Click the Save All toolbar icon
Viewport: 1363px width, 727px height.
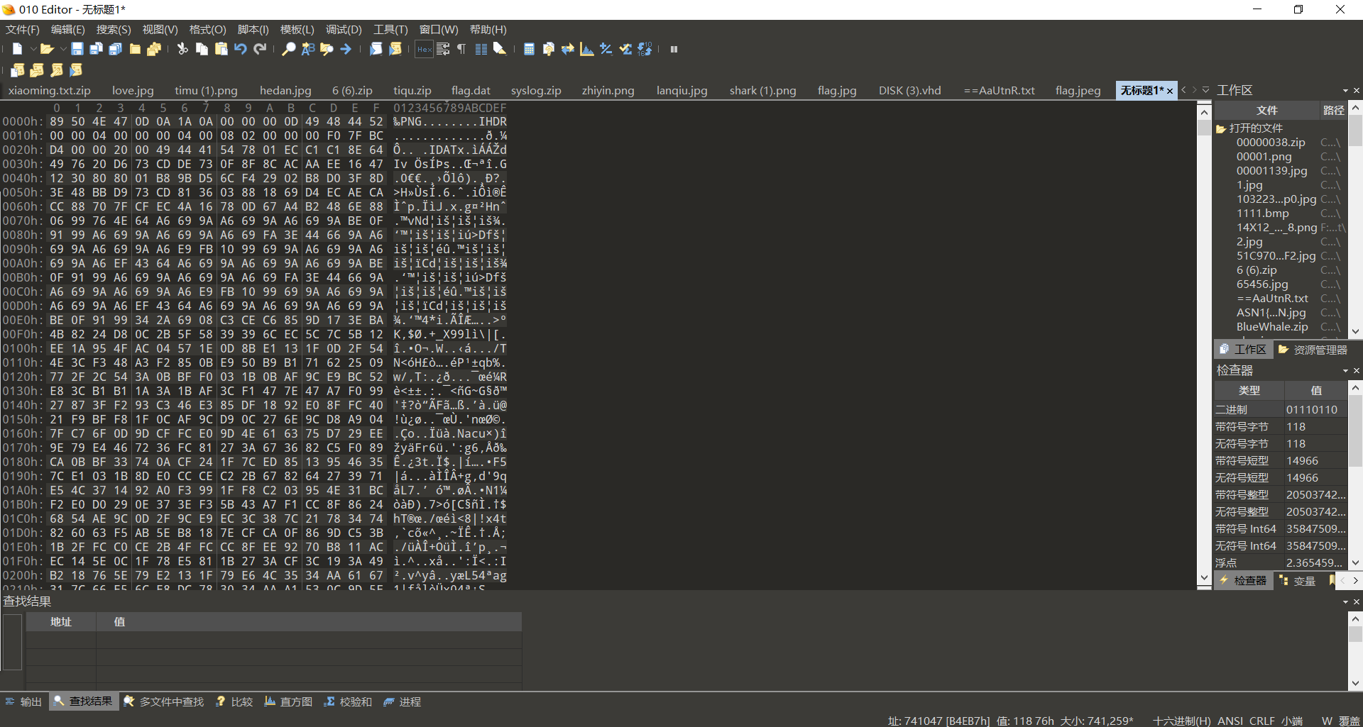point(116,49)
